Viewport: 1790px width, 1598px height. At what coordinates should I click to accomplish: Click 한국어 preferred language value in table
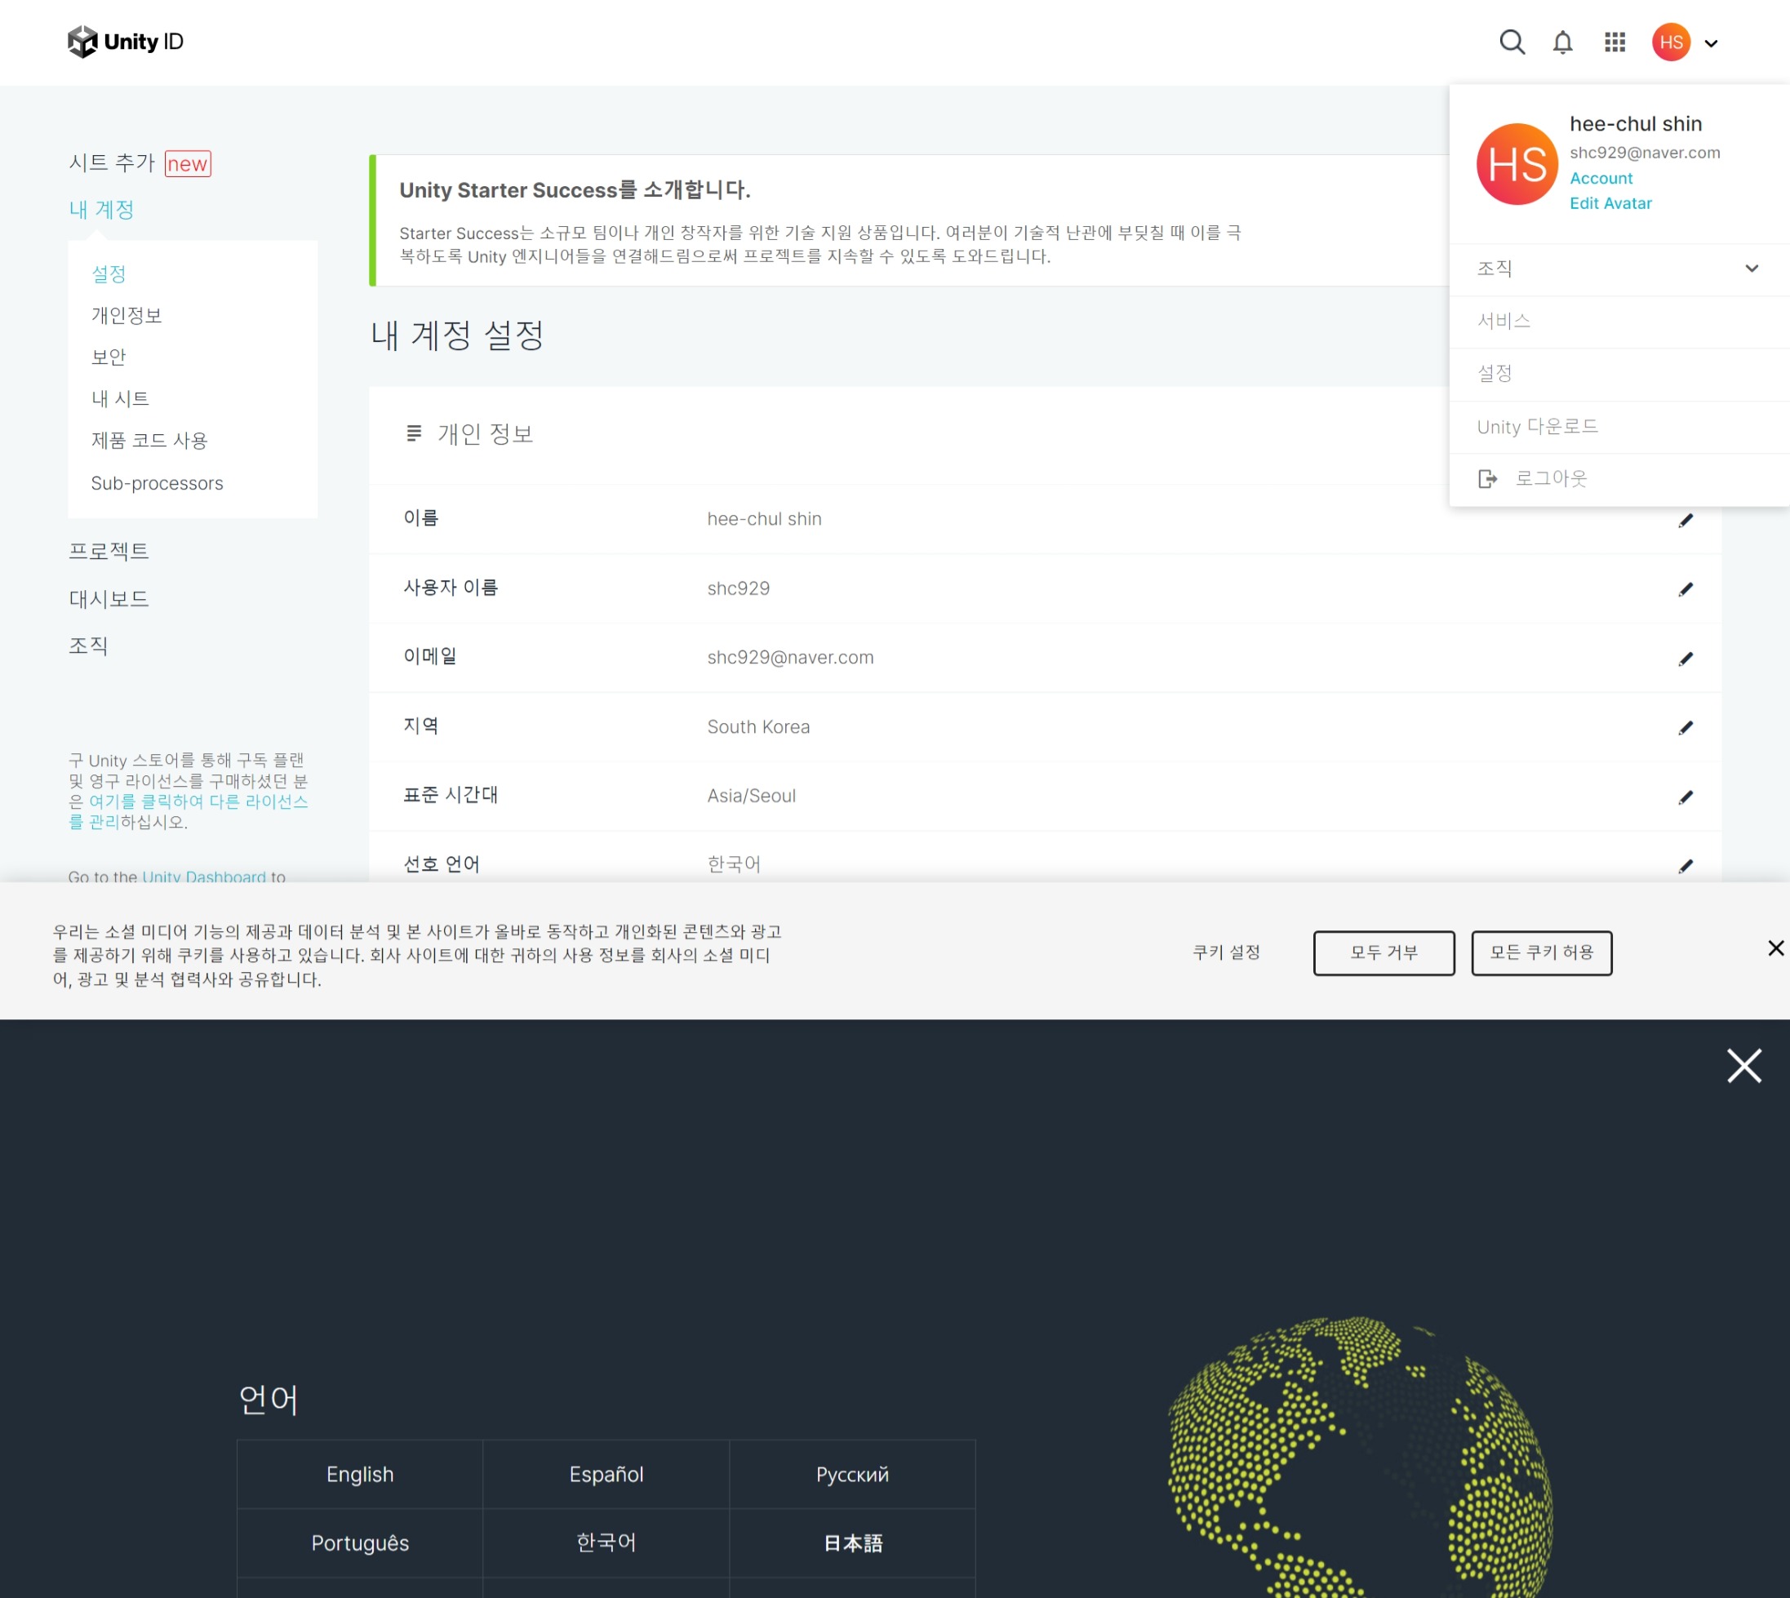(x=735, y=864)
